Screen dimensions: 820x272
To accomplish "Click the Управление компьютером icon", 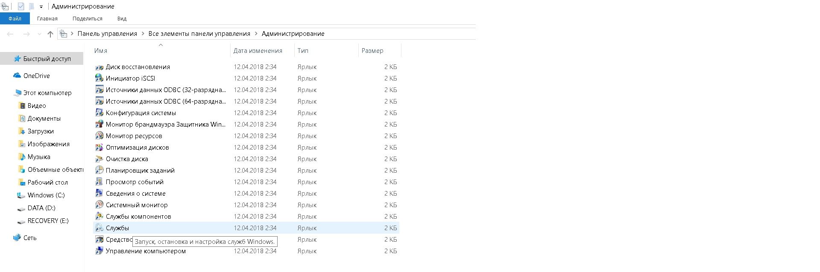I will (99, 251).
